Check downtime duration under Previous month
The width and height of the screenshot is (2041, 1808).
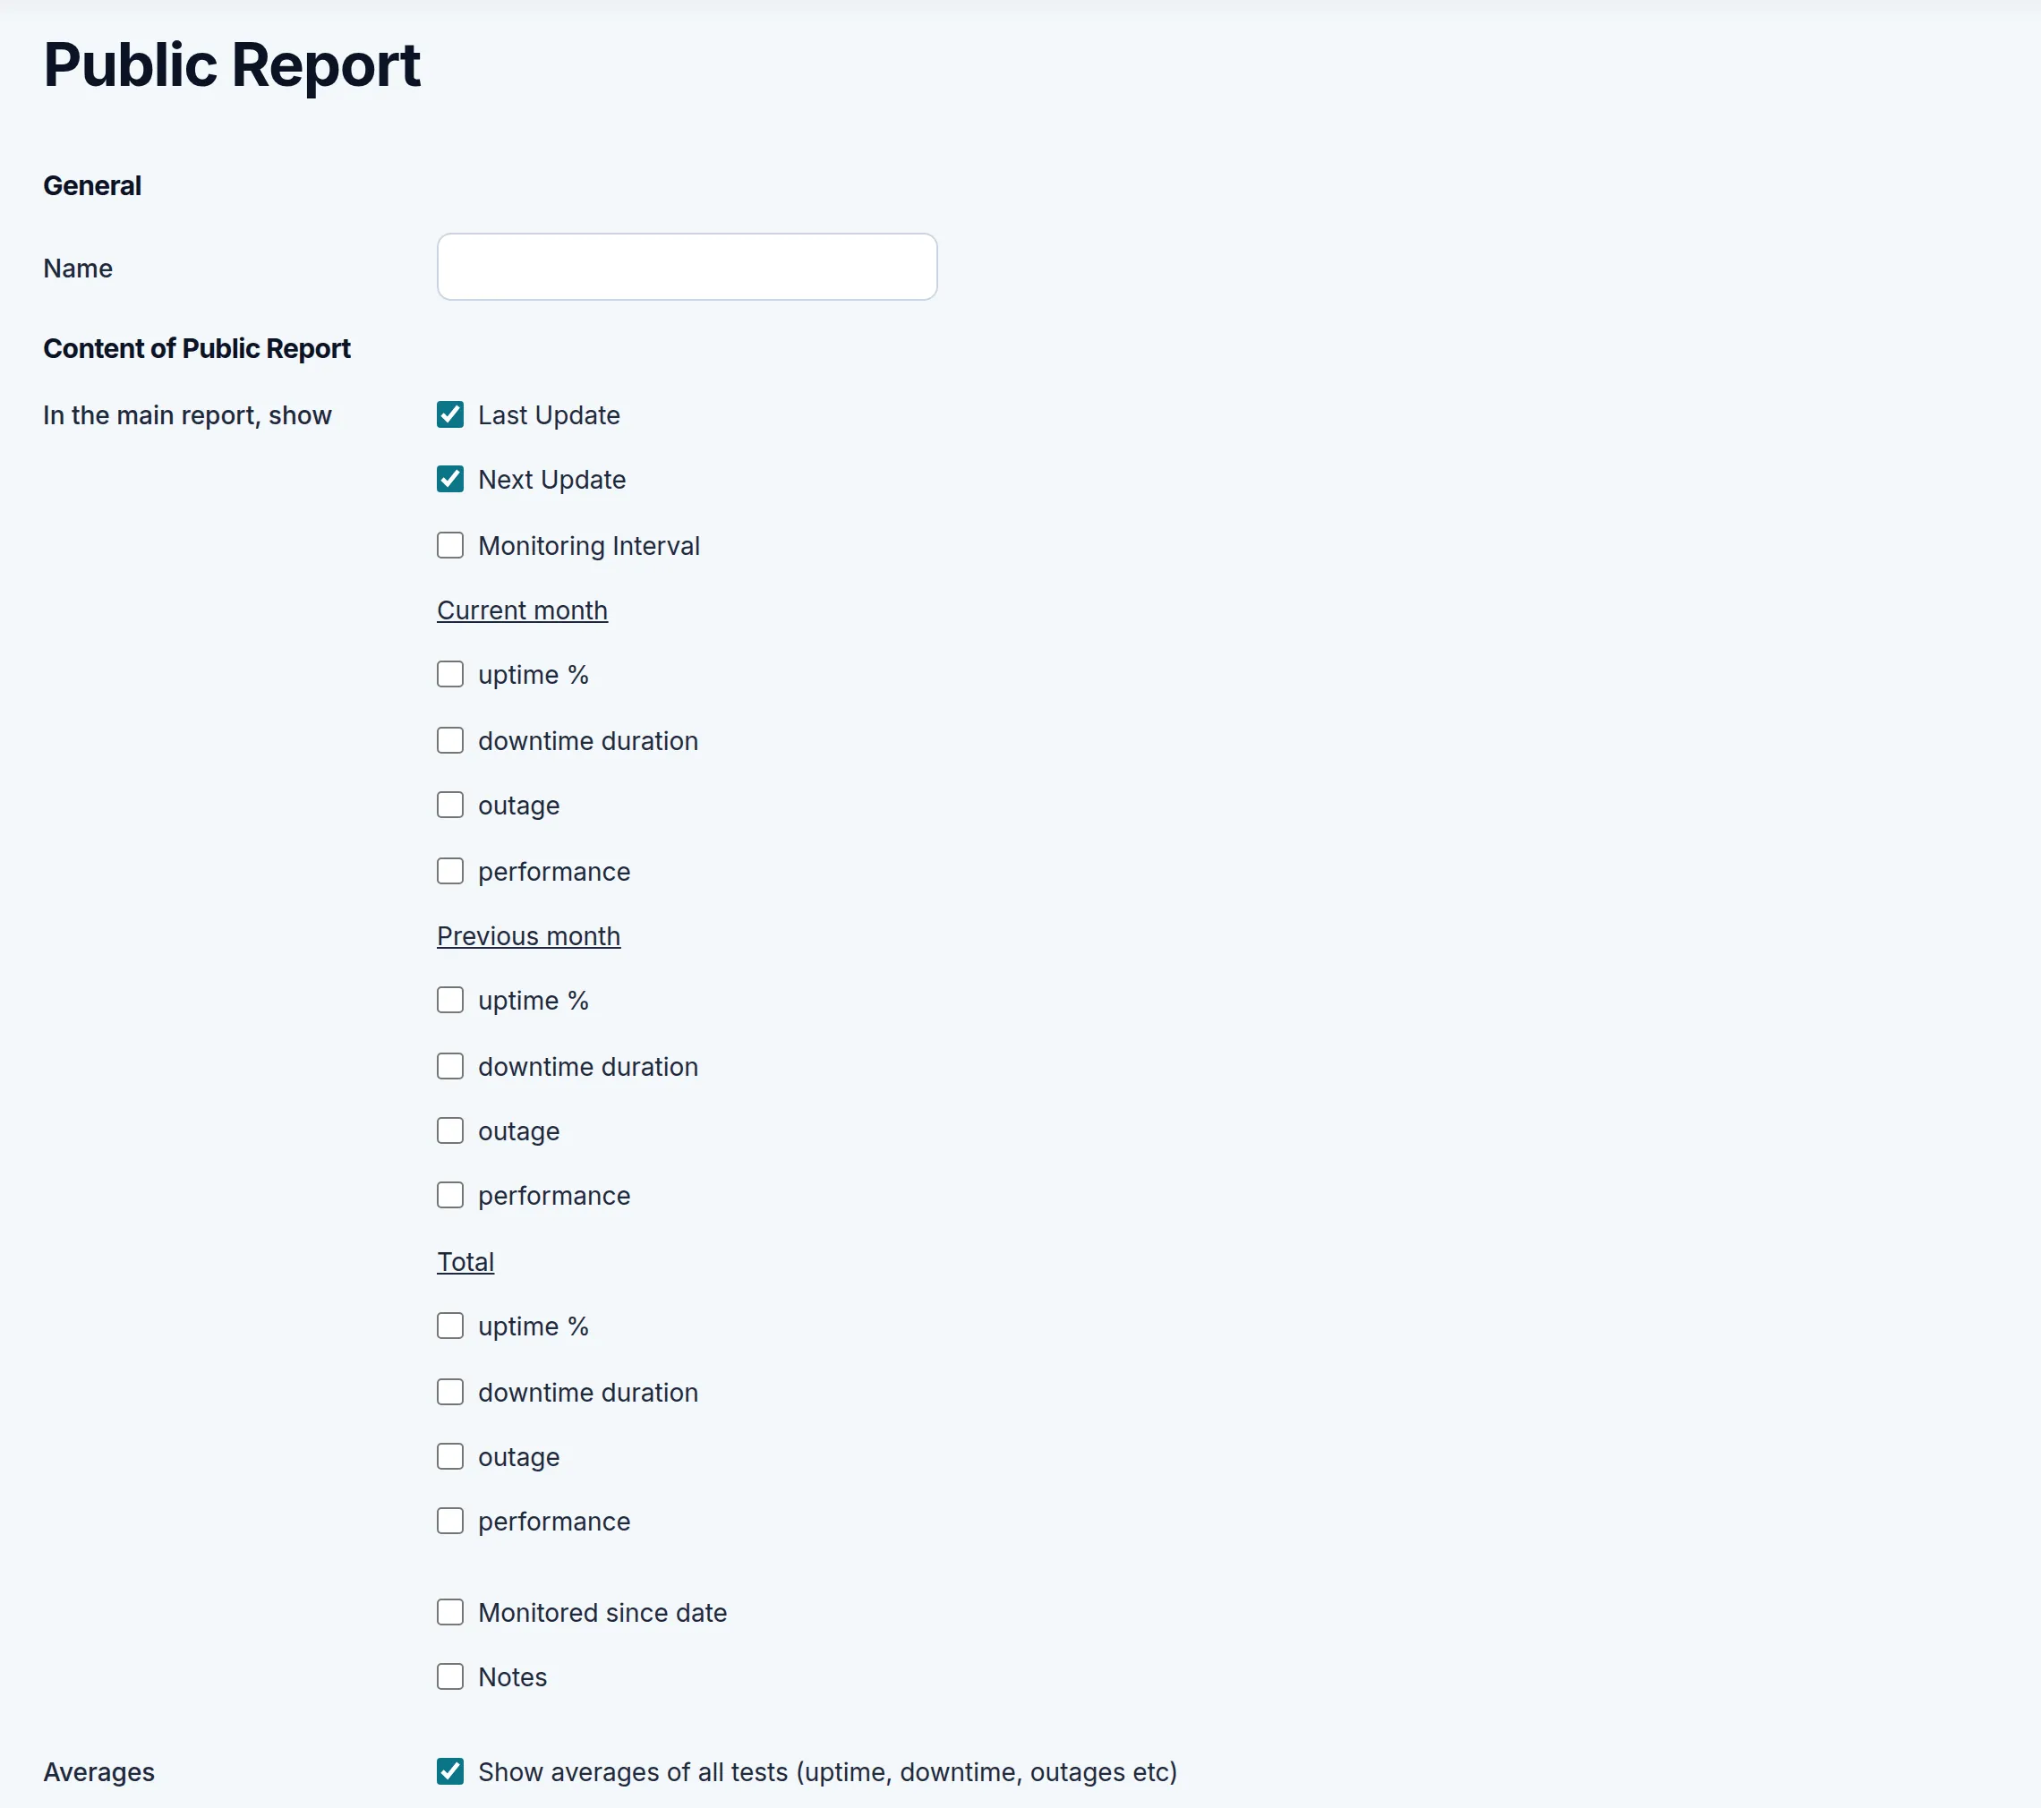(450, 1066)
